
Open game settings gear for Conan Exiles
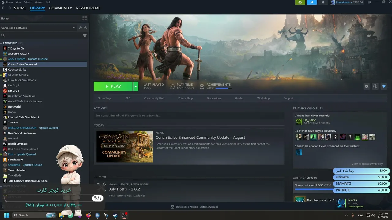(x=367, y=86)
